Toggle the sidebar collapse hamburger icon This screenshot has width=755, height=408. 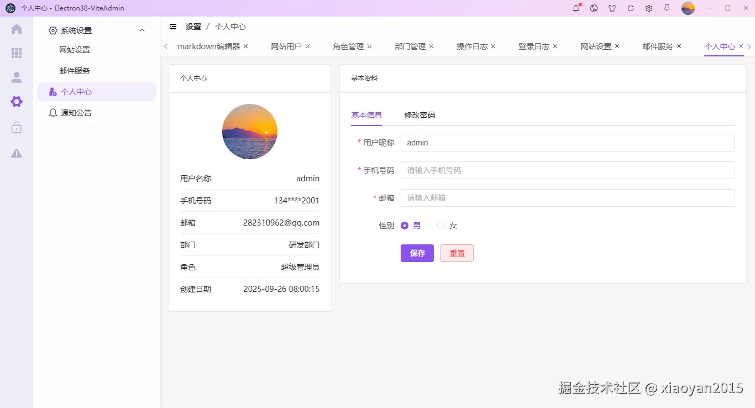pos(174,26)
